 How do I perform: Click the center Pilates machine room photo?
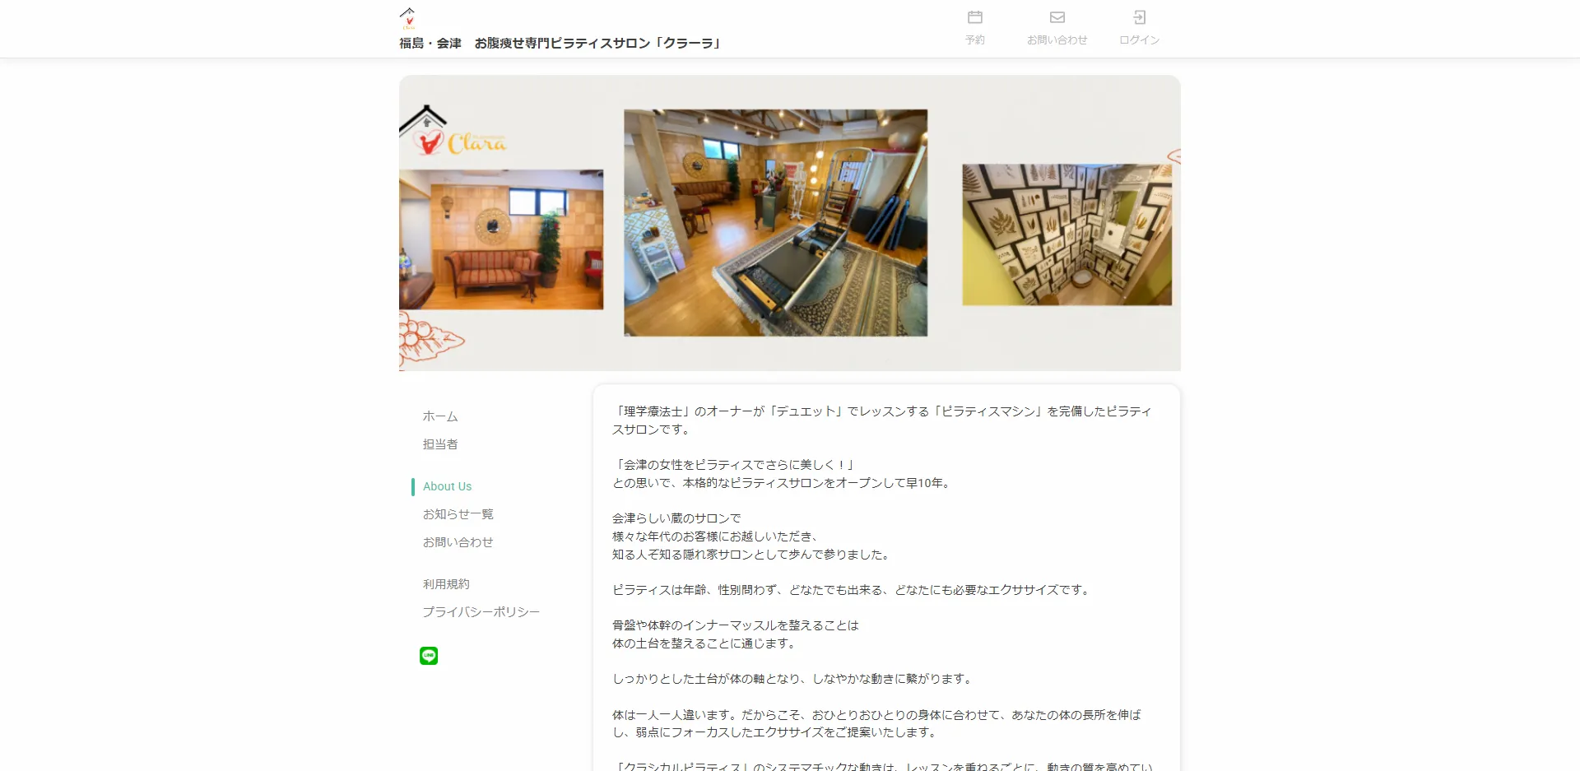coord(775,222)
